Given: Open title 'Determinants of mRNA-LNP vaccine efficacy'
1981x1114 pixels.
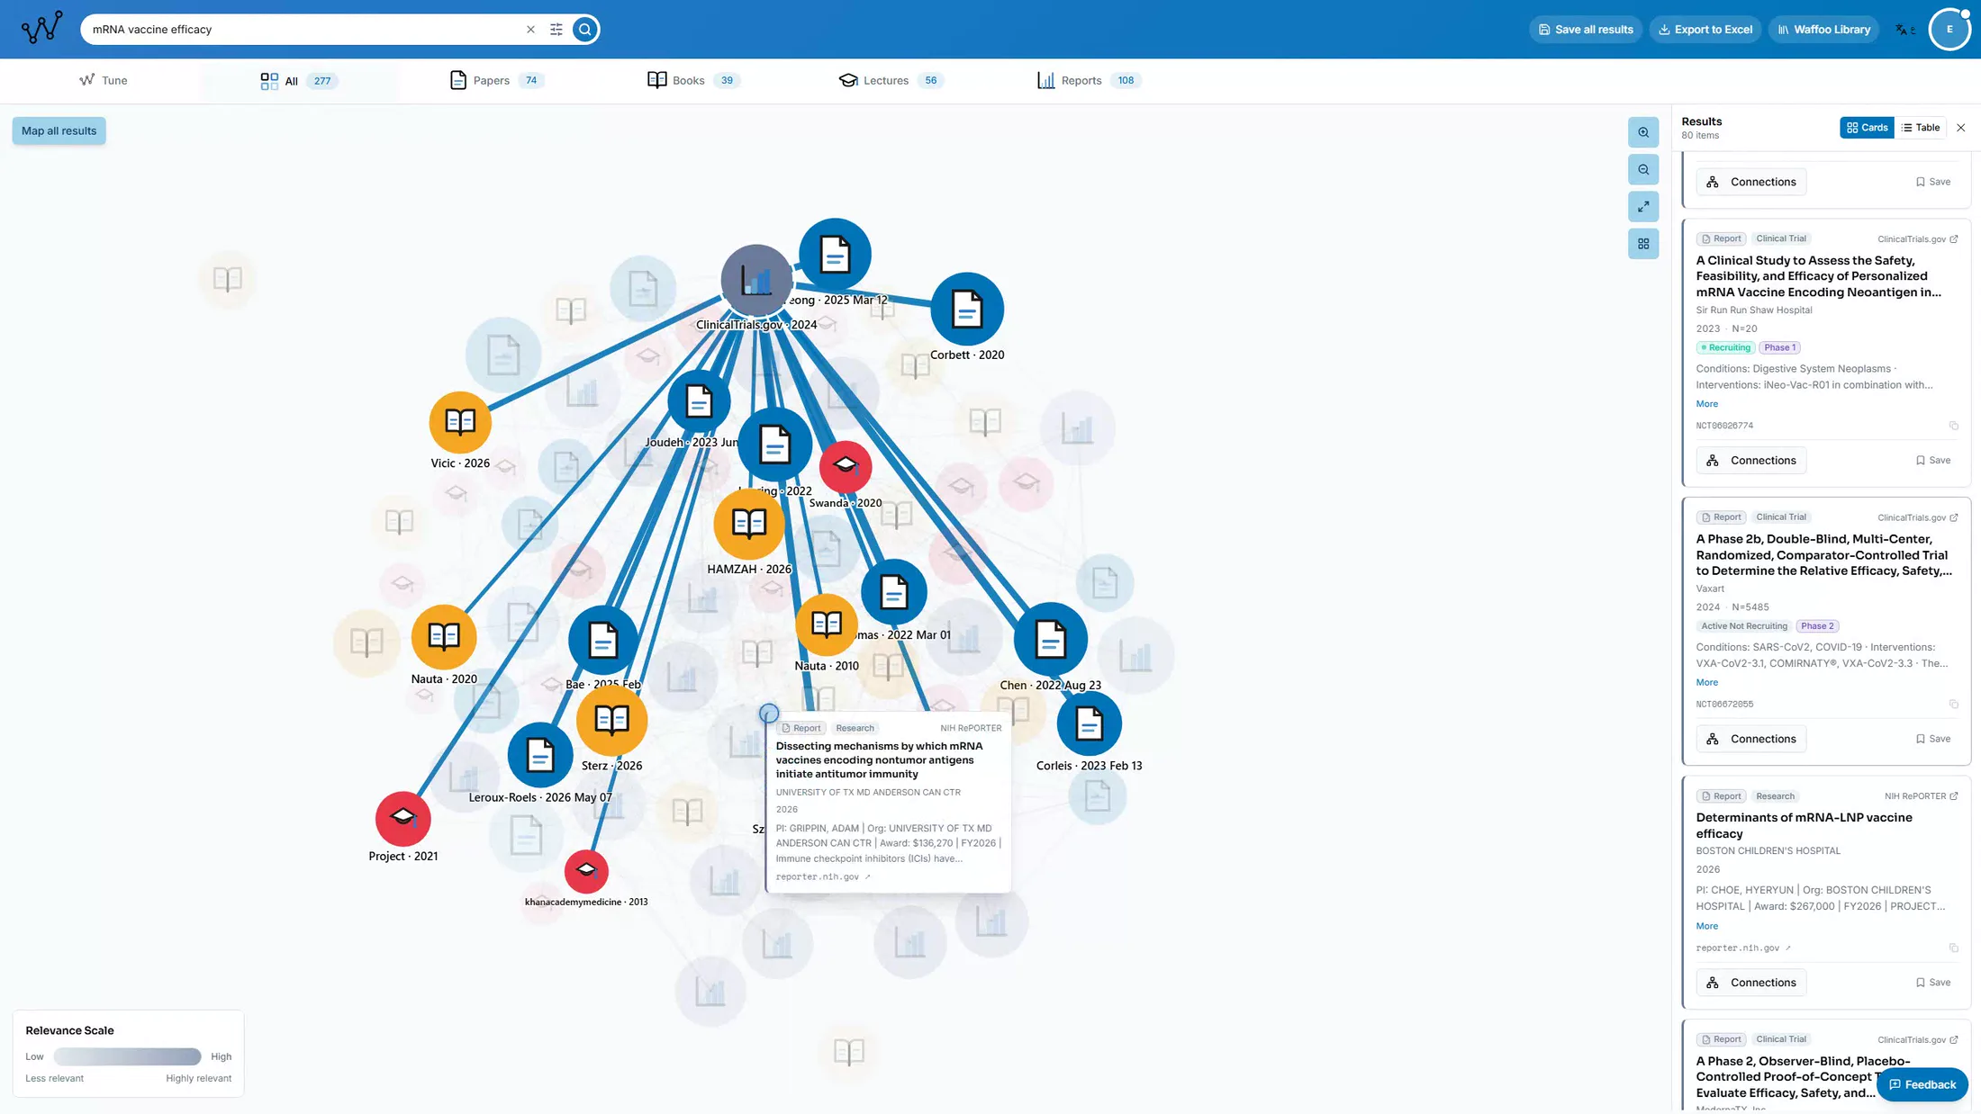Looking at the screenshot, I should pyautogui.click(x=1804, y=825).
